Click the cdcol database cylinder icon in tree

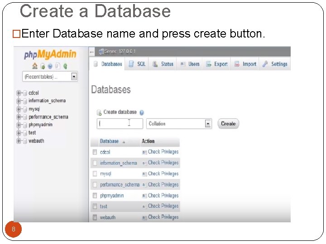coord(25,93)
